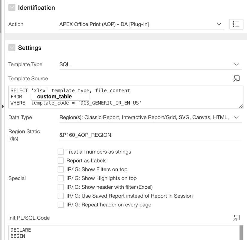Click the Template Source code editor expand icon
247x240 pixels.
point(237,78)
